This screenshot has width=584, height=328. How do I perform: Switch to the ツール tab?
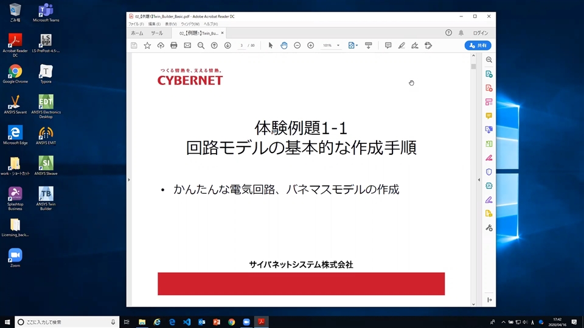coord(156,33)
